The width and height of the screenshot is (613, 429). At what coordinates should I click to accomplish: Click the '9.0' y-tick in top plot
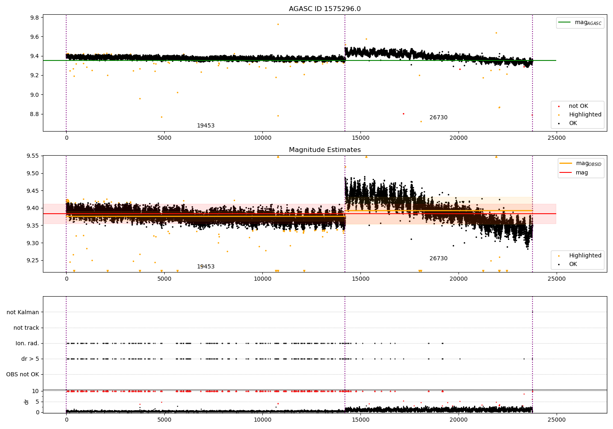click(x=35, y=95)
